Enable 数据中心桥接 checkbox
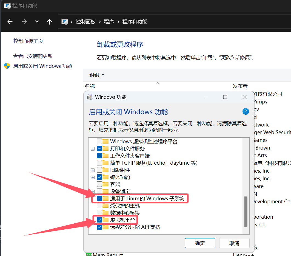This screenshot has width=291, height=256. coord(99,213)
